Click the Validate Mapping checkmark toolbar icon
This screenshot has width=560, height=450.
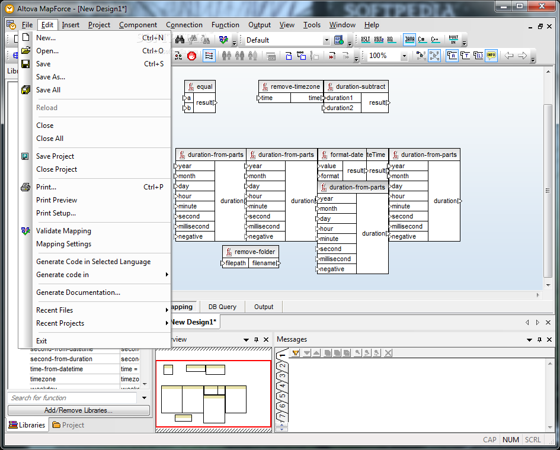point(223,40)
